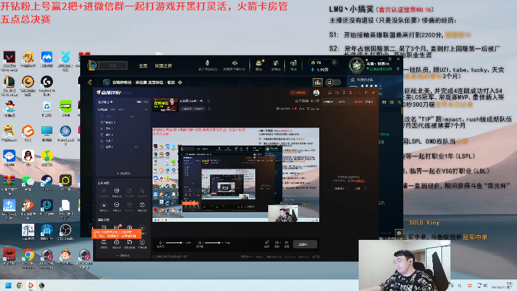Click settings gear beside start button
517x291 pixels.
coord(286,244)
